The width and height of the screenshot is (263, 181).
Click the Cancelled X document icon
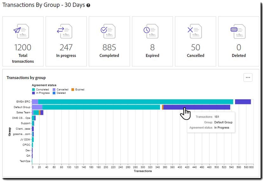coord(194,31)
